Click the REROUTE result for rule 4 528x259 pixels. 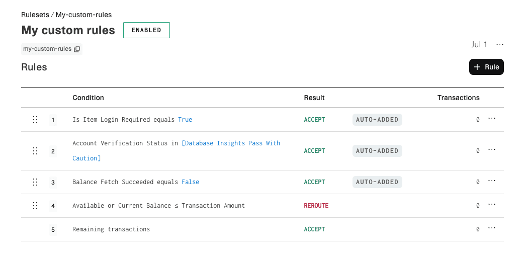(x=316, y=206)
